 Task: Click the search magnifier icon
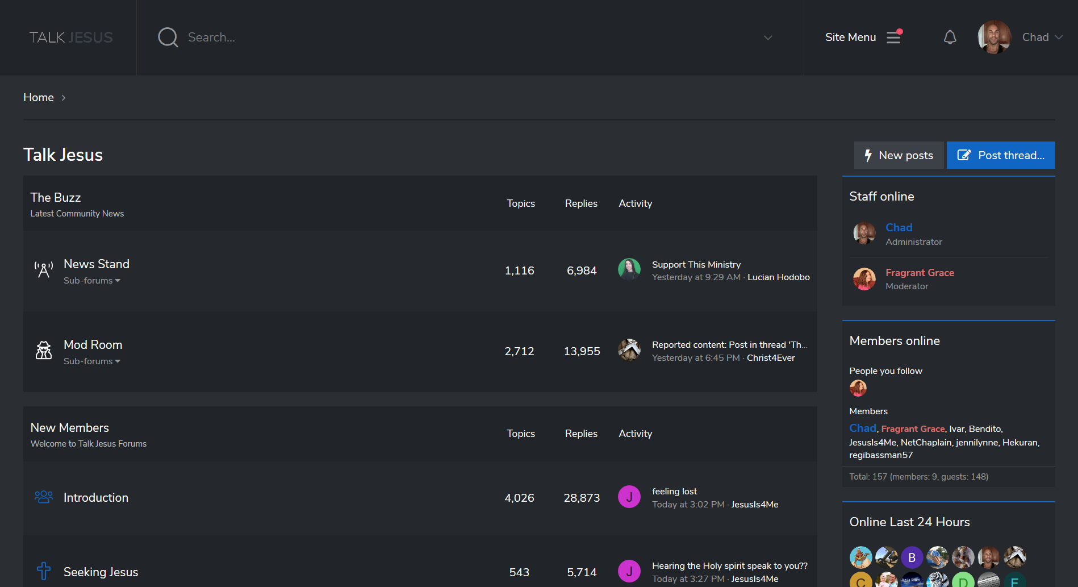pyautogui.click(x=168, y=38)
